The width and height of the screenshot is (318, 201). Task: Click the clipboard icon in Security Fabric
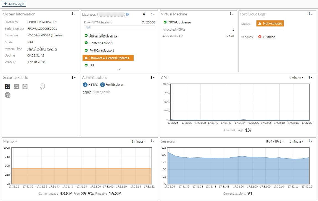pos(25,86)
